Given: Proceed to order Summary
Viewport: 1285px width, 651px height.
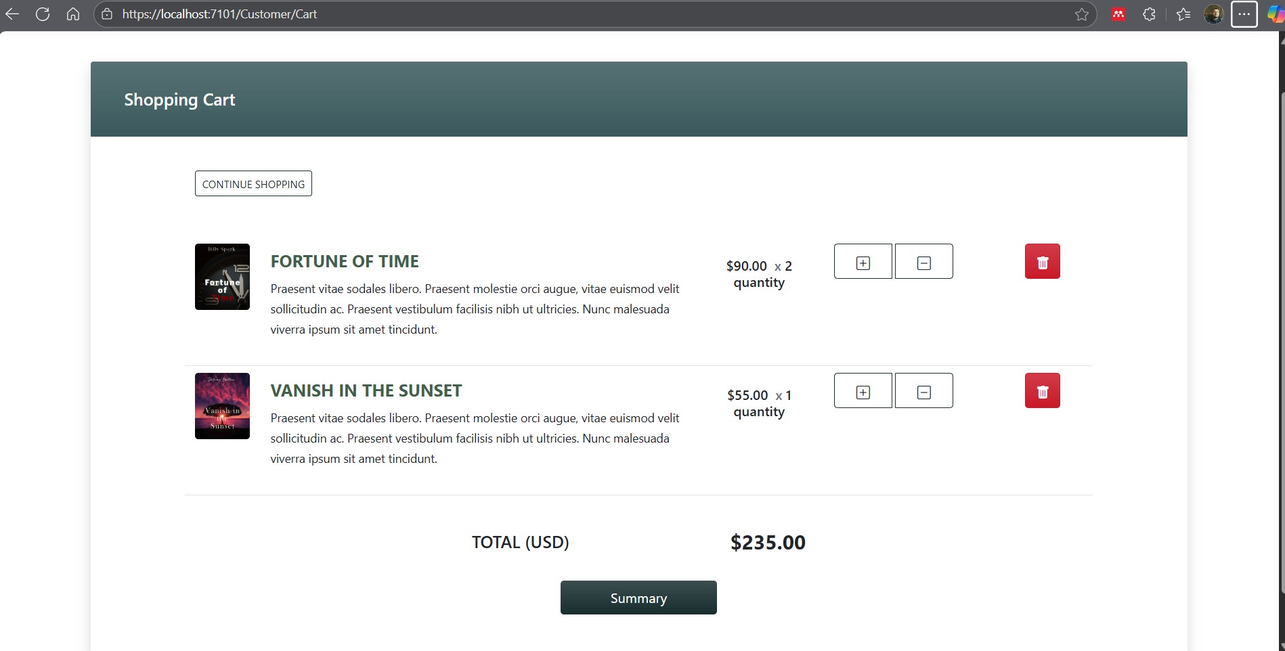Looking at the screenshot, I should click(x=638, y=598).
